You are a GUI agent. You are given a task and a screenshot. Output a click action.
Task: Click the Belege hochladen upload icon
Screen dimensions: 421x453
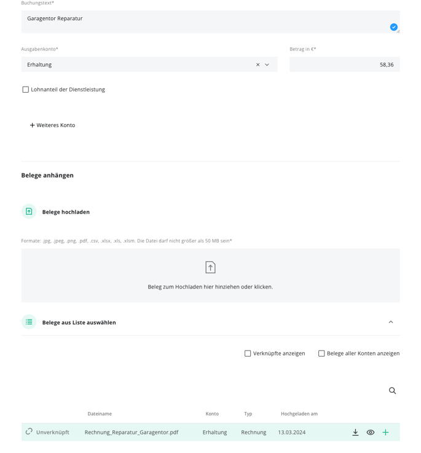click(x=29, y=212)
